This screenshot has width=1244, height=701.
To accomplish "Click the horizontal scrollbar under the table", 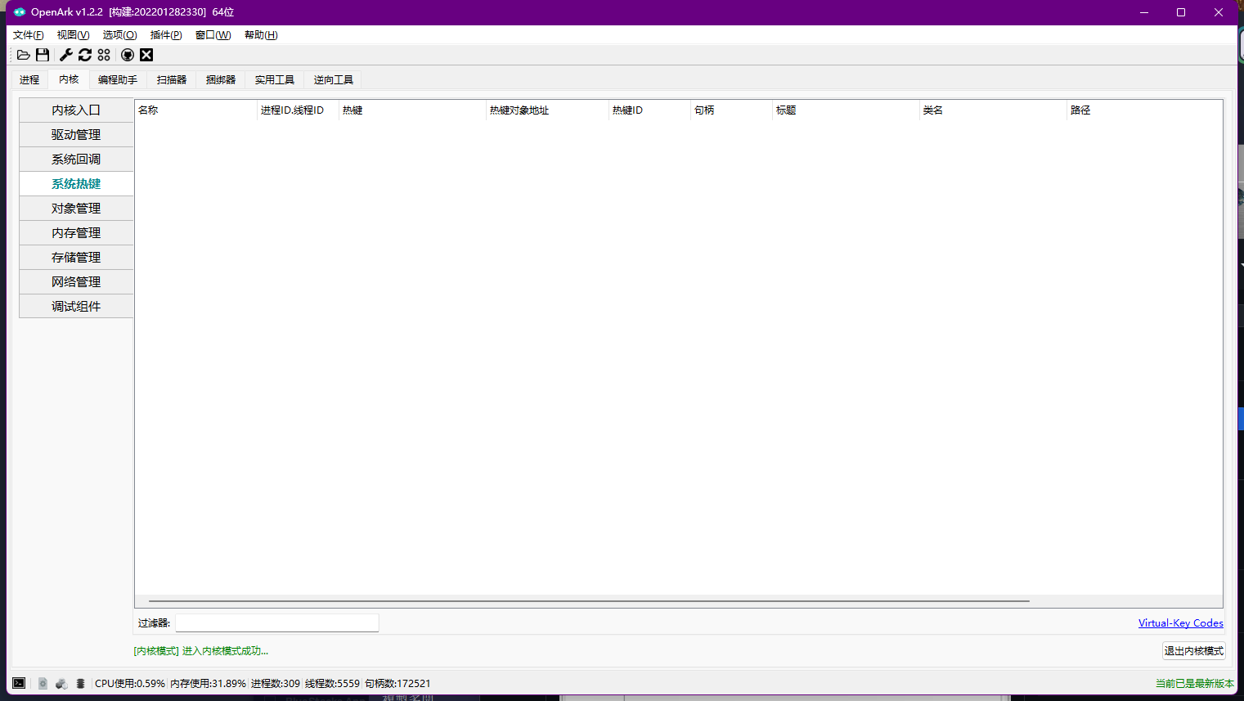I will click(589, 601).
